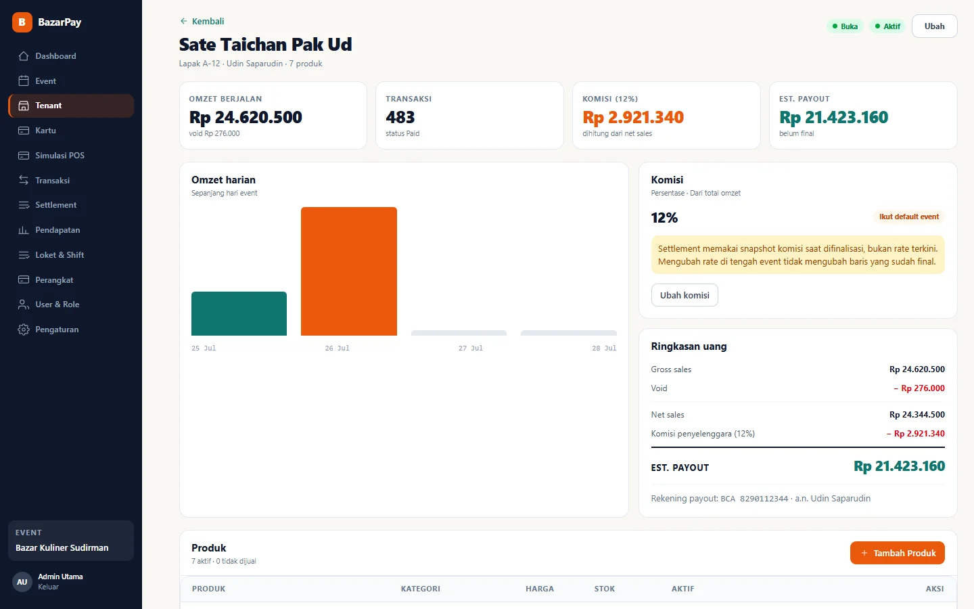This screenshot has width=974, height=609.
Task: Click the Aktif status badge
Action: click(x=887, y=26)
